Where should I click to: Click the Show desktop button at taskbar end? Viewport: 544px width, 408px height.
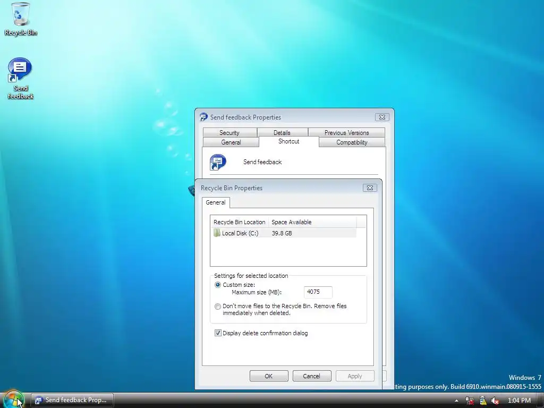click(x=540, y=401)
